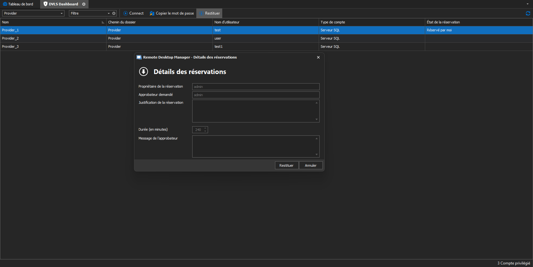533x267 pixels.
Task: Click the Tableau de bord gauge icon
Action: tap(5, 4)
